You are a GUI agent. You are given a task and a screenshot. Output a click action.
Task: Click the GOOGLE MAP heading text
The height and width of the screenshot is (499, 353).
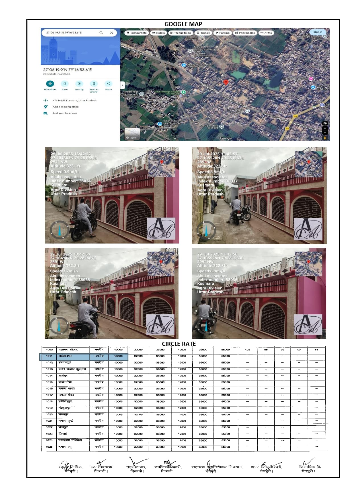pos(183,24)
